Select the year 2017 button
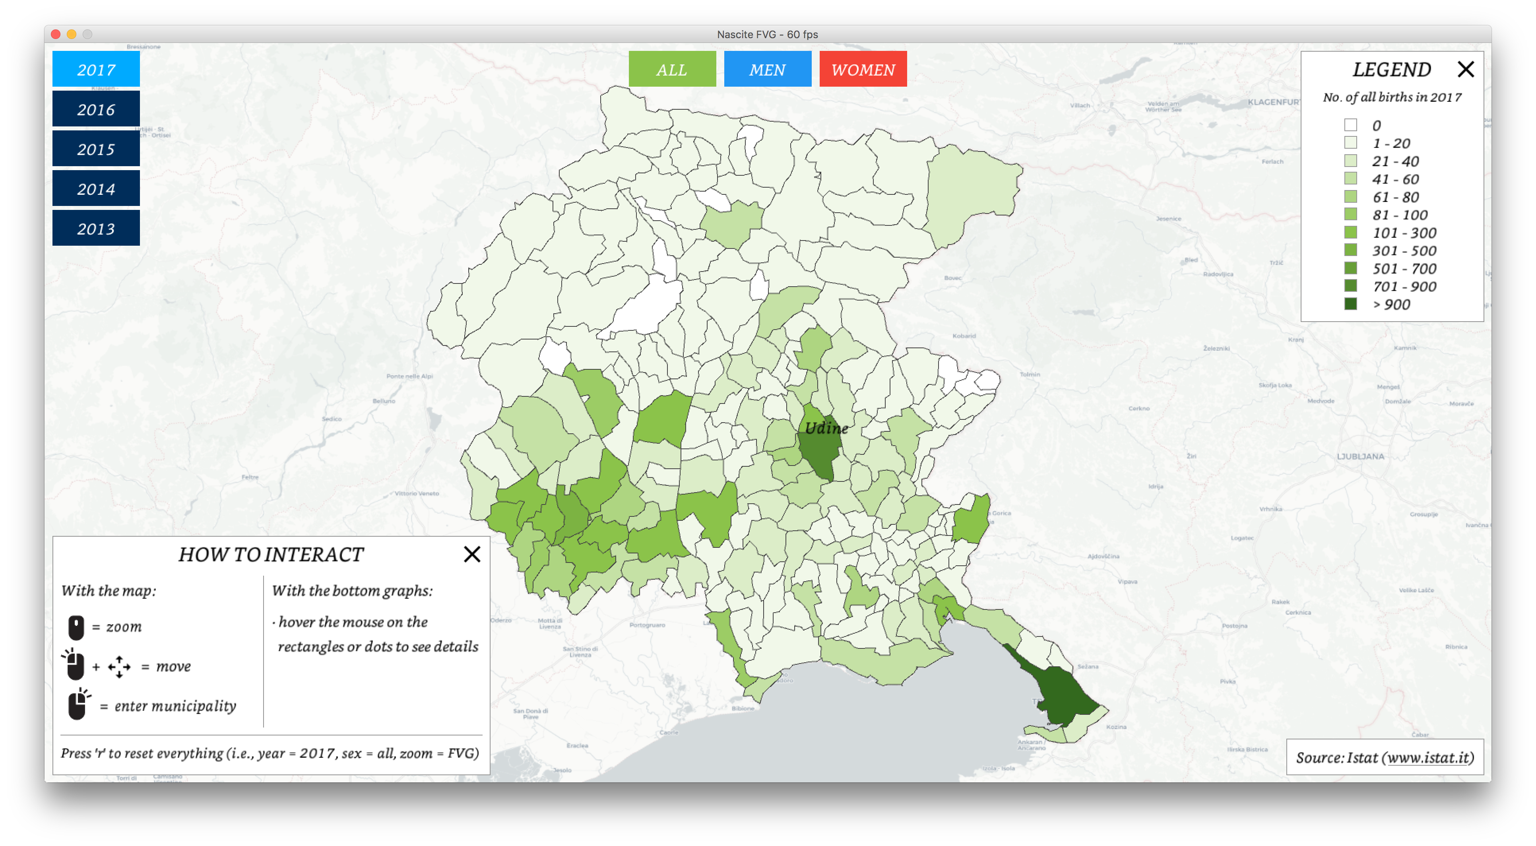The width and height of the screenshot is (1536, 846). coord(96,69)
